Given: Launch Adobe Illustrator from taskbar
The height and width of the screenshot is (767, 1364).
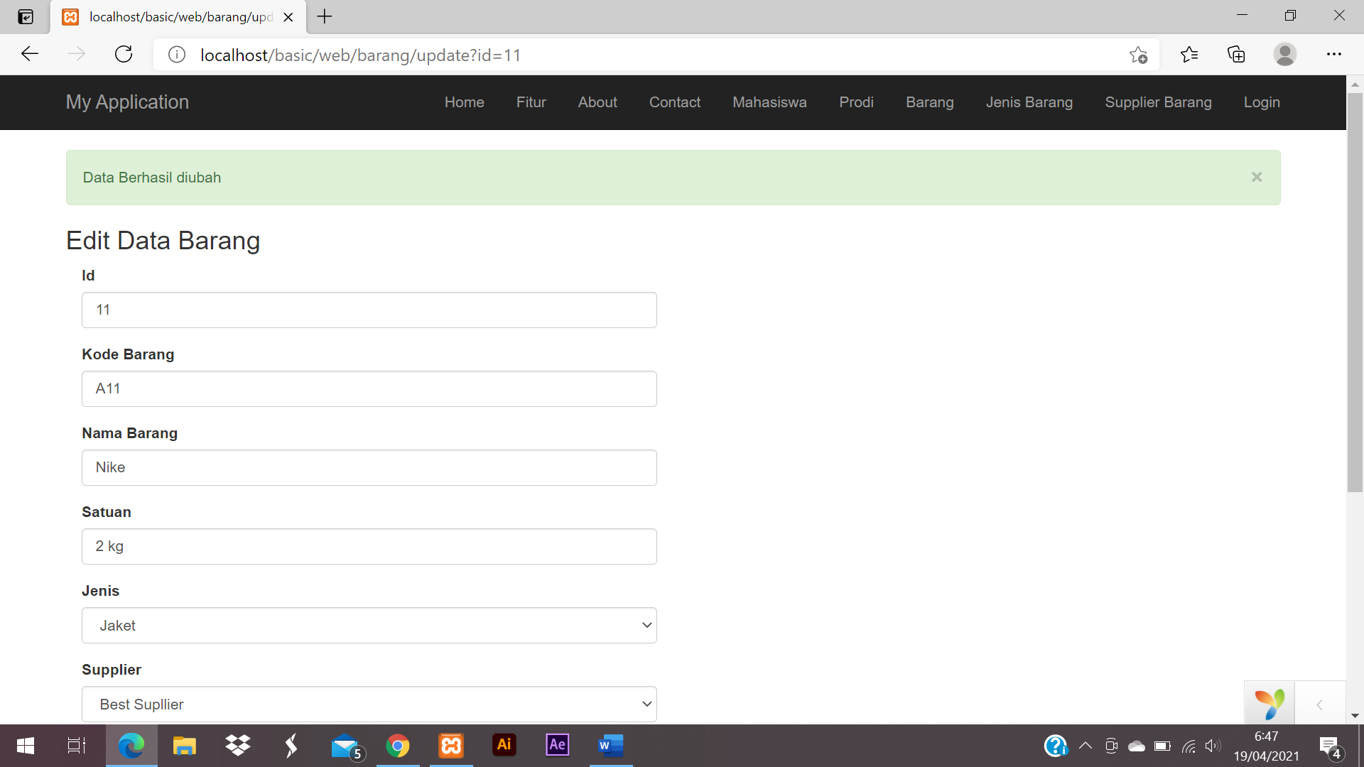Looking at the screenshot, I should (x=504, y=745).
